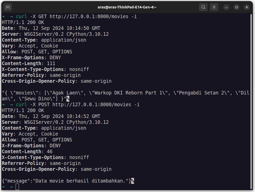
Task: Click the first X-Frame-Options: DENY line
Action: click(31, 58)
